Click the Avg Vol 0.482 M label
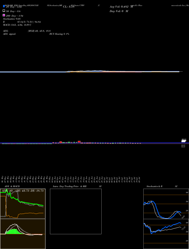 pos(121,7)
